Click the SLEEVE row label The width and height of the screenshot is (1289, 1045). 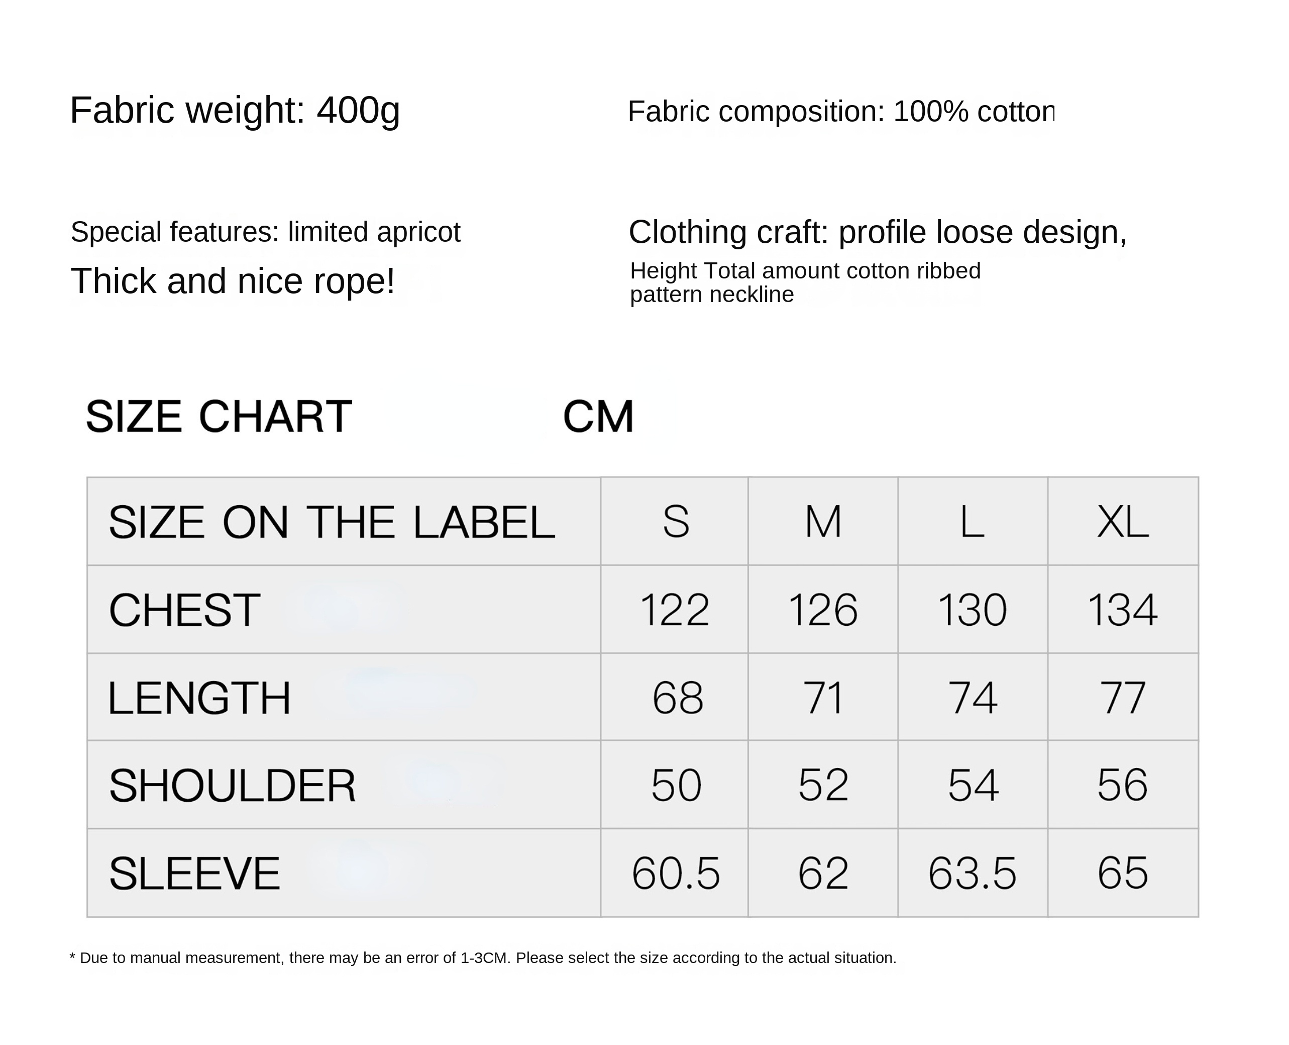click(194, 874)
